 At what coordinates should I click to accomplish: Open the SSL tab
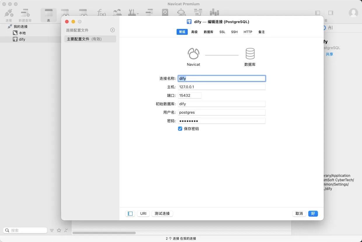(x=222, y=32)
